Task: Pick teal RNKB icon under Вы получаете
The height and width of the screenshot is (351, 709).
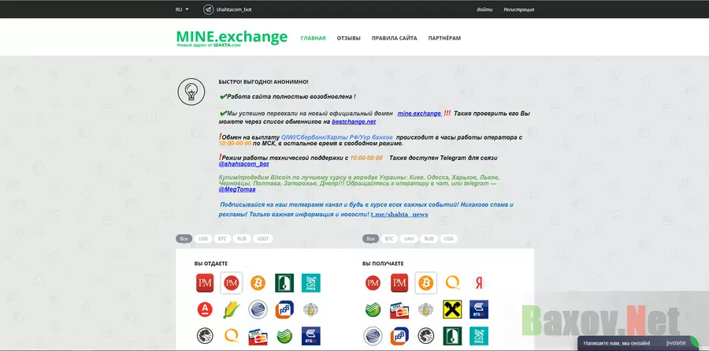Action: click(479, 336)
